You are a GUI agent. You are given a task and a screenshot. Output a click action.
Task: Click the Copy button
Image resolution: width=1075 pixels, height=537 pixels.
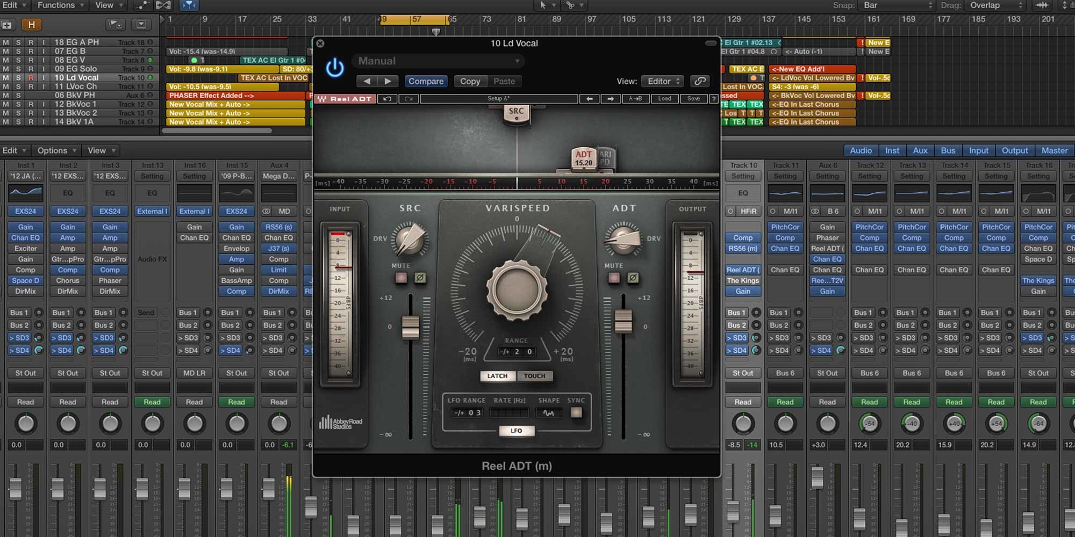click(x=470, y=81)
